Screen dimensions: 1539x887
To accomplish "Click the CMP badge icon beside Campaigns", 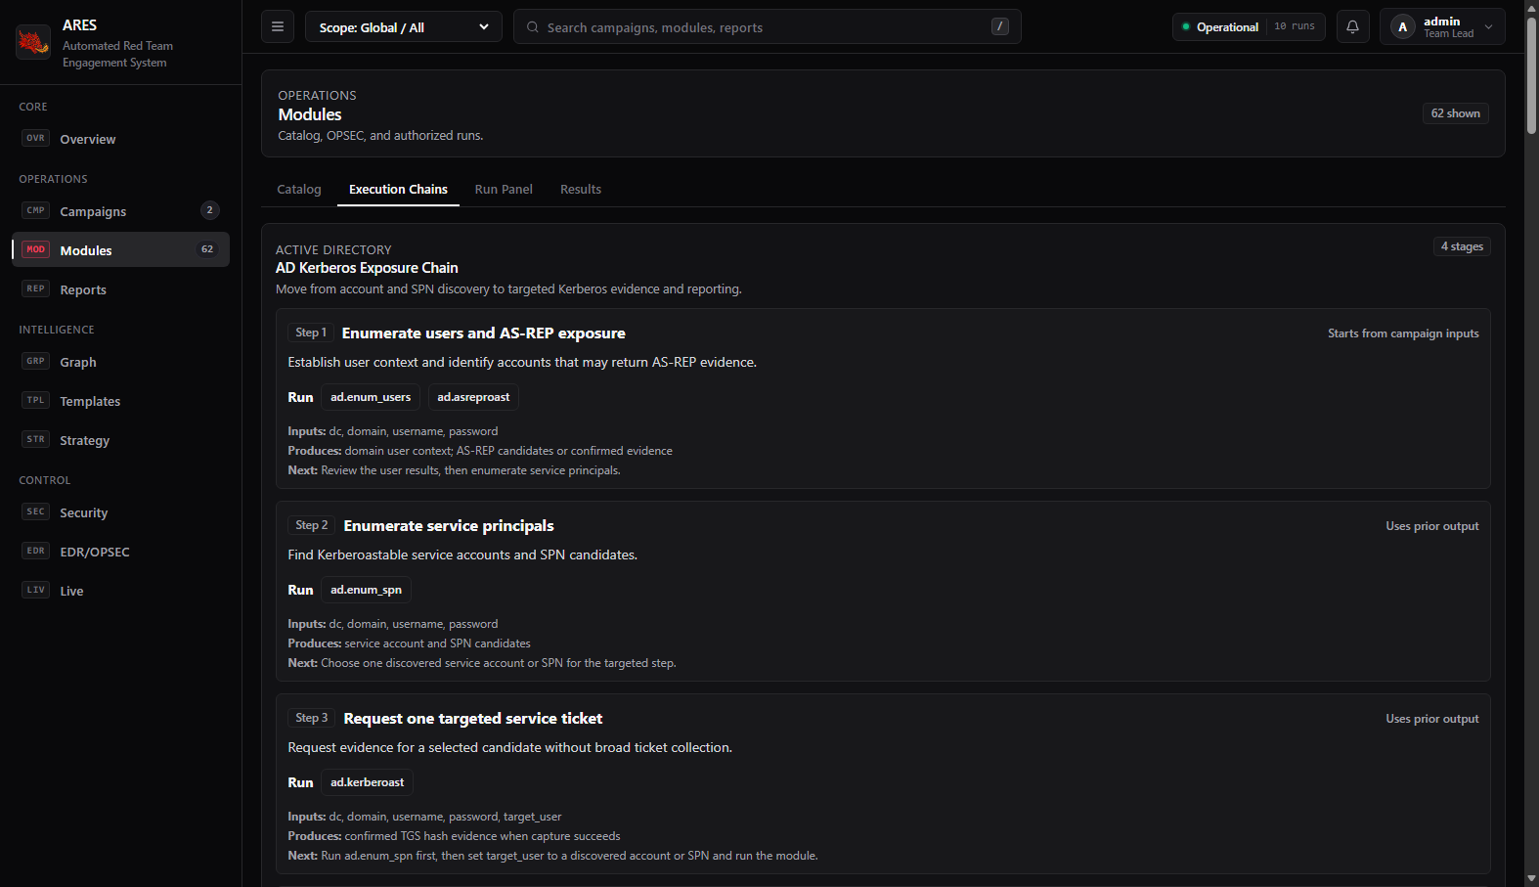I will coord(36,210).
